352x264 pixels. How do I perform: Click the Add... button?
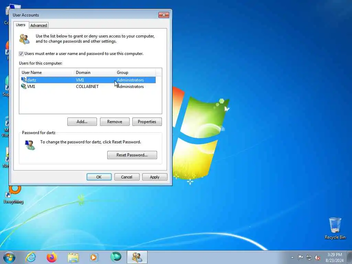pos(82,122)
